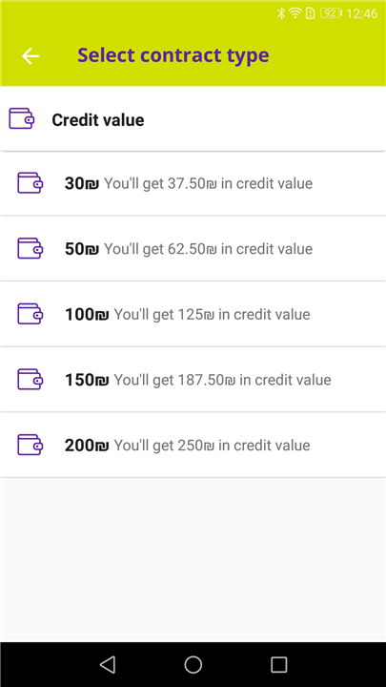Tap the back arrow in header

[x=30, y=56]
